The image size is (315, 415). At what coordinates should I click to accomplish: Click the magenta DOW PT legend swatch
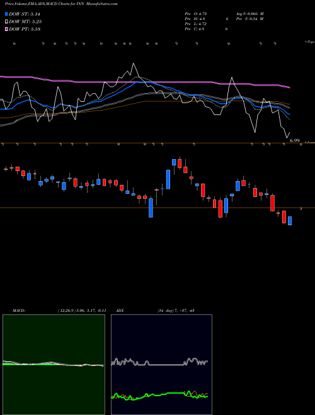7,29
